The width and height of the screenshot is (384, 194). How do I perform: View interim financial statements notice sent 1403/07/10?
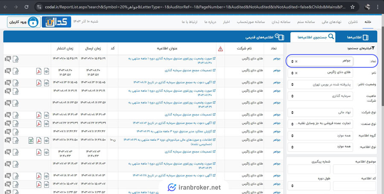coord(47,140)
